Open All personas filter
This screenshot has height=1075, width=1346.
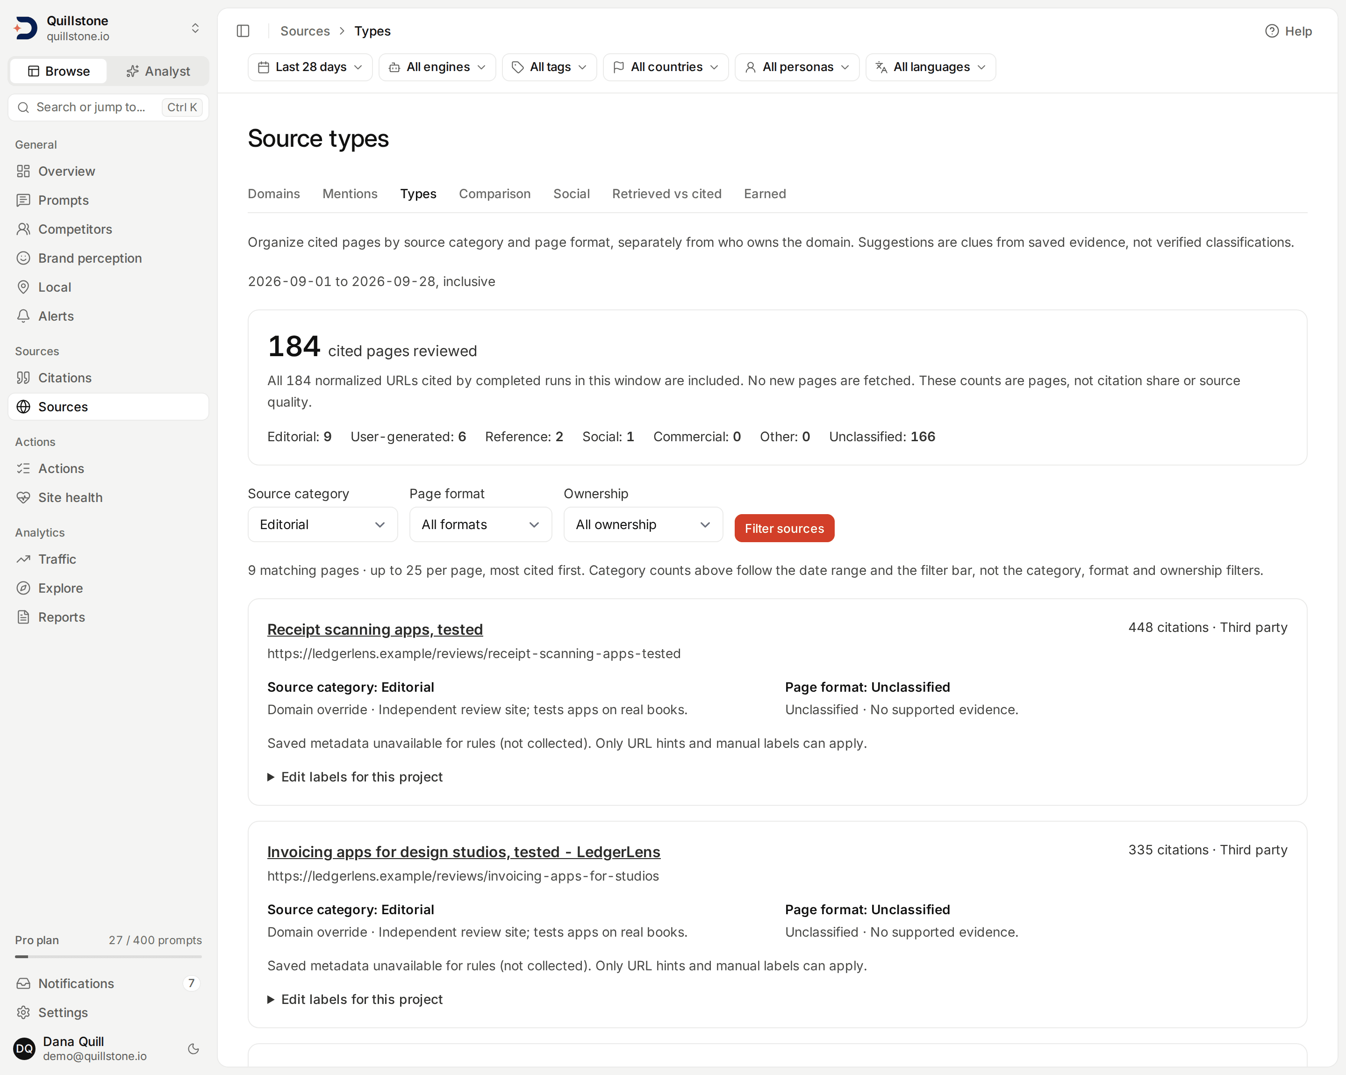(x=796, y=67)
